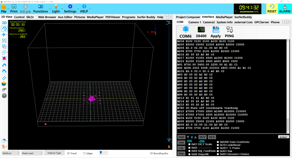Increase the value with the up triangle
Image resolution: width=292 pixels, height=158 pixels.
point(195,137)
